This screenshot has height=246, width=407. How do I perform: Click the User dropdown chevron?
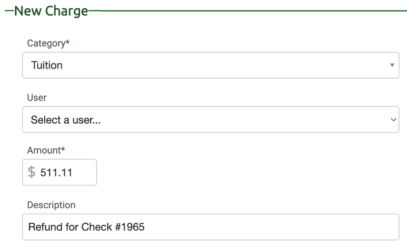click(x=393, y=119)
